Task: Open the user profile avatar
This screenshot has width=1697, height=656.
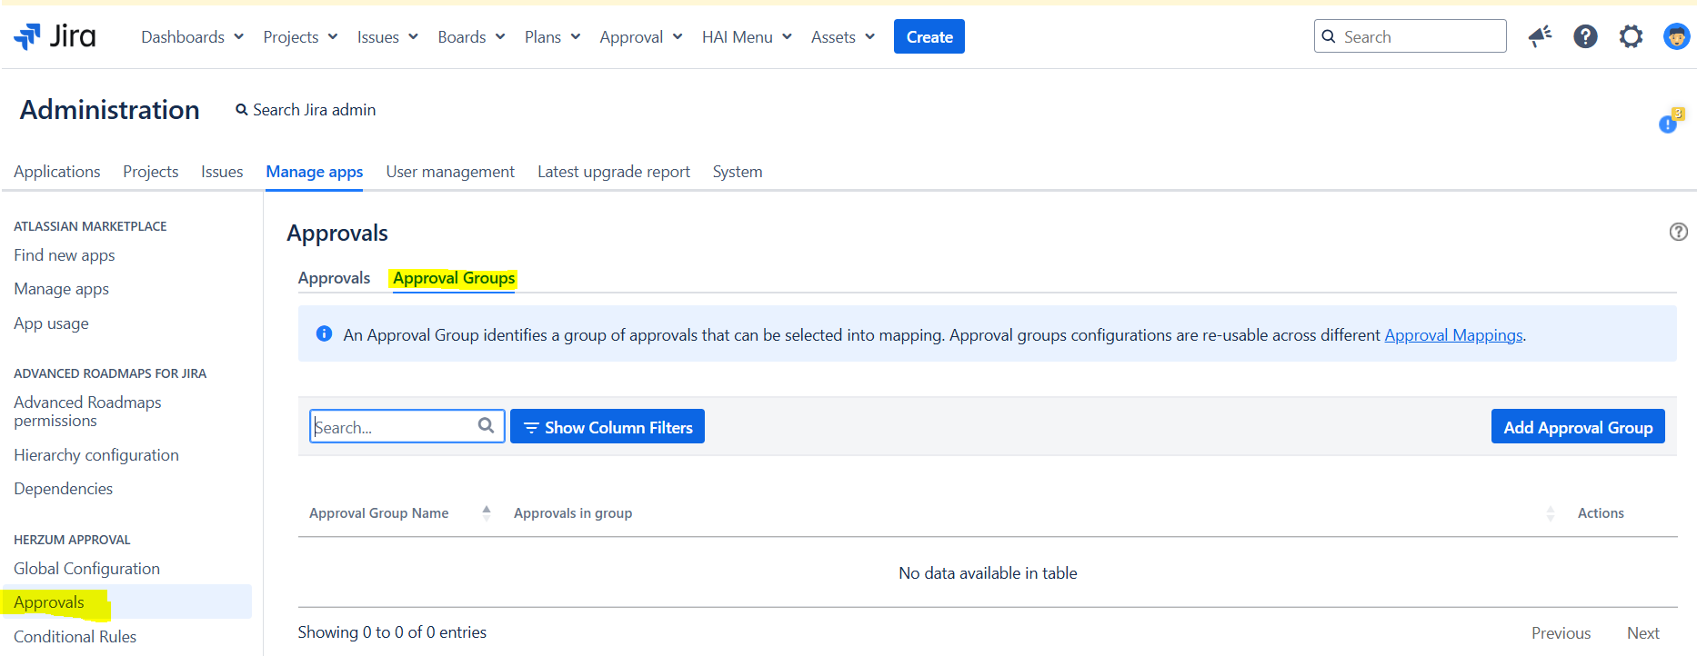Action: coord(1676,36)
